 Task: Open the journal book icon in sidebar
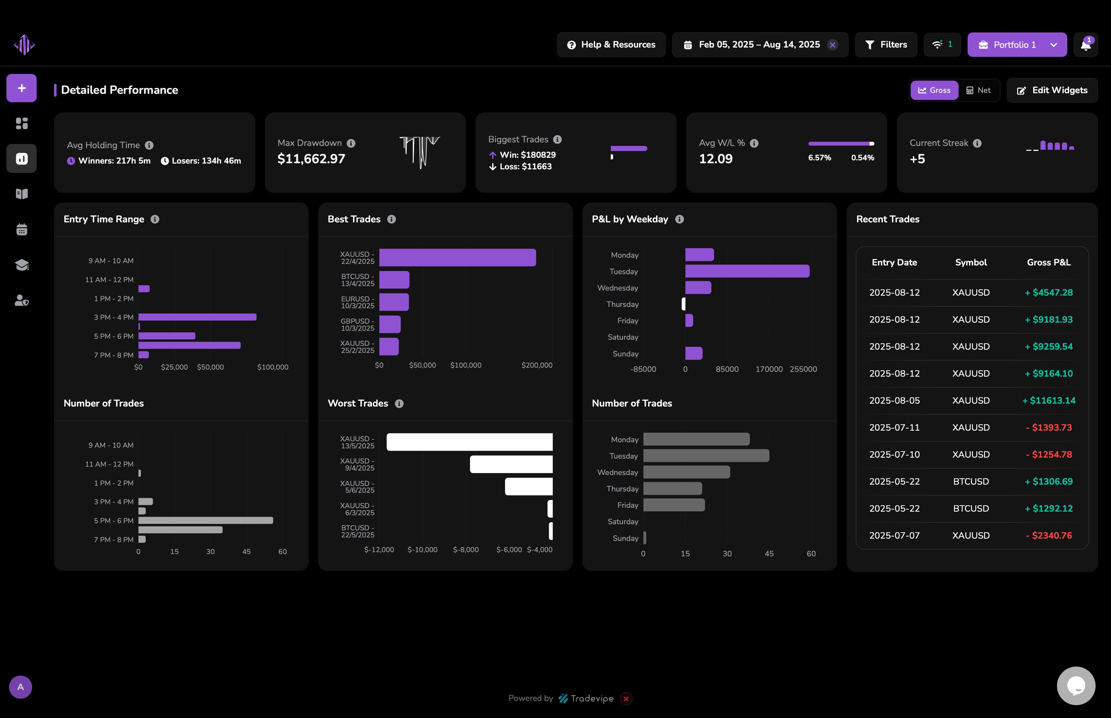pyautogui.click(x=22, y=194)
